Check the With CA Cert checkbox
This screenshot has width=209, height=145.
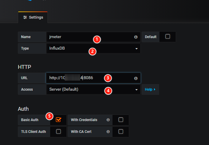click(121, 131)
